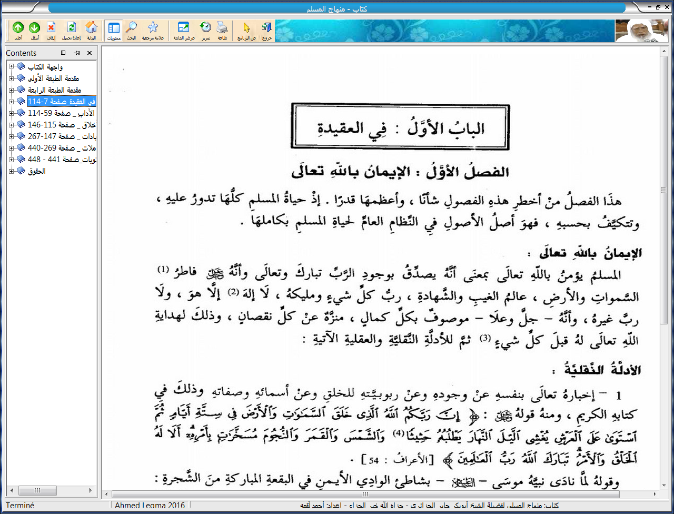Click the green down arrow (أسفل) toolbar icon
This screenshot has width=674, height=514.
click(34, 30)
